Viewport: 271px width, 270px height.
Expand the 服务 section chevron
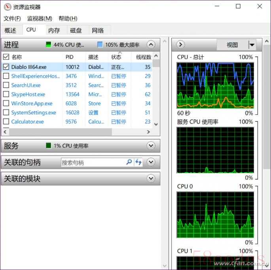[151, 145]
